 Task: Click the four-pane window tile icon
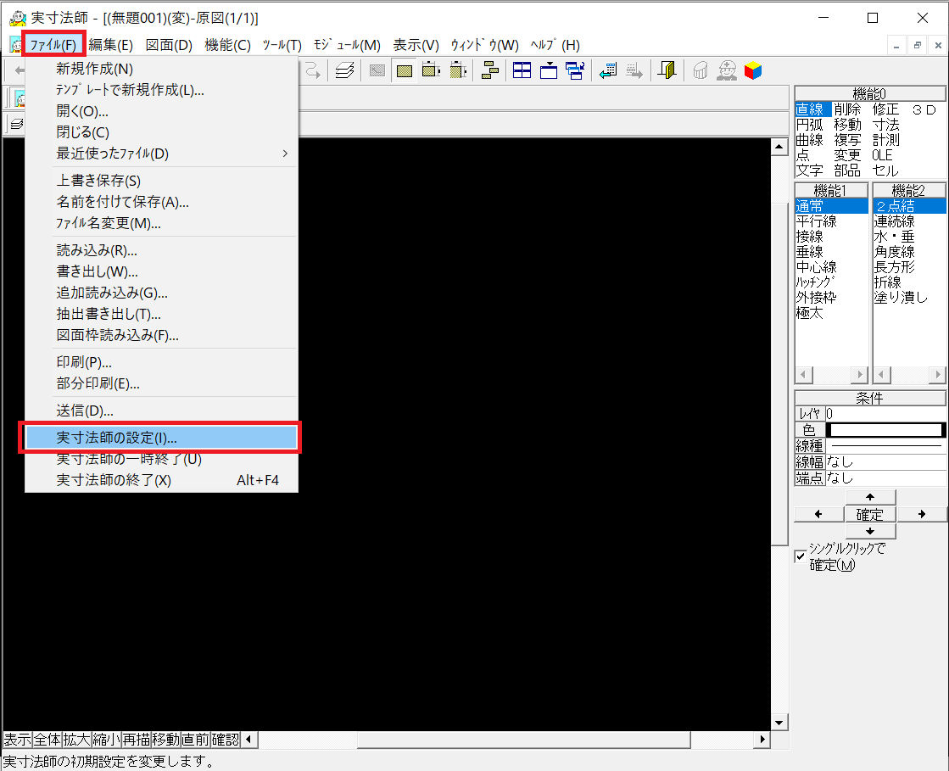point(522,71)
